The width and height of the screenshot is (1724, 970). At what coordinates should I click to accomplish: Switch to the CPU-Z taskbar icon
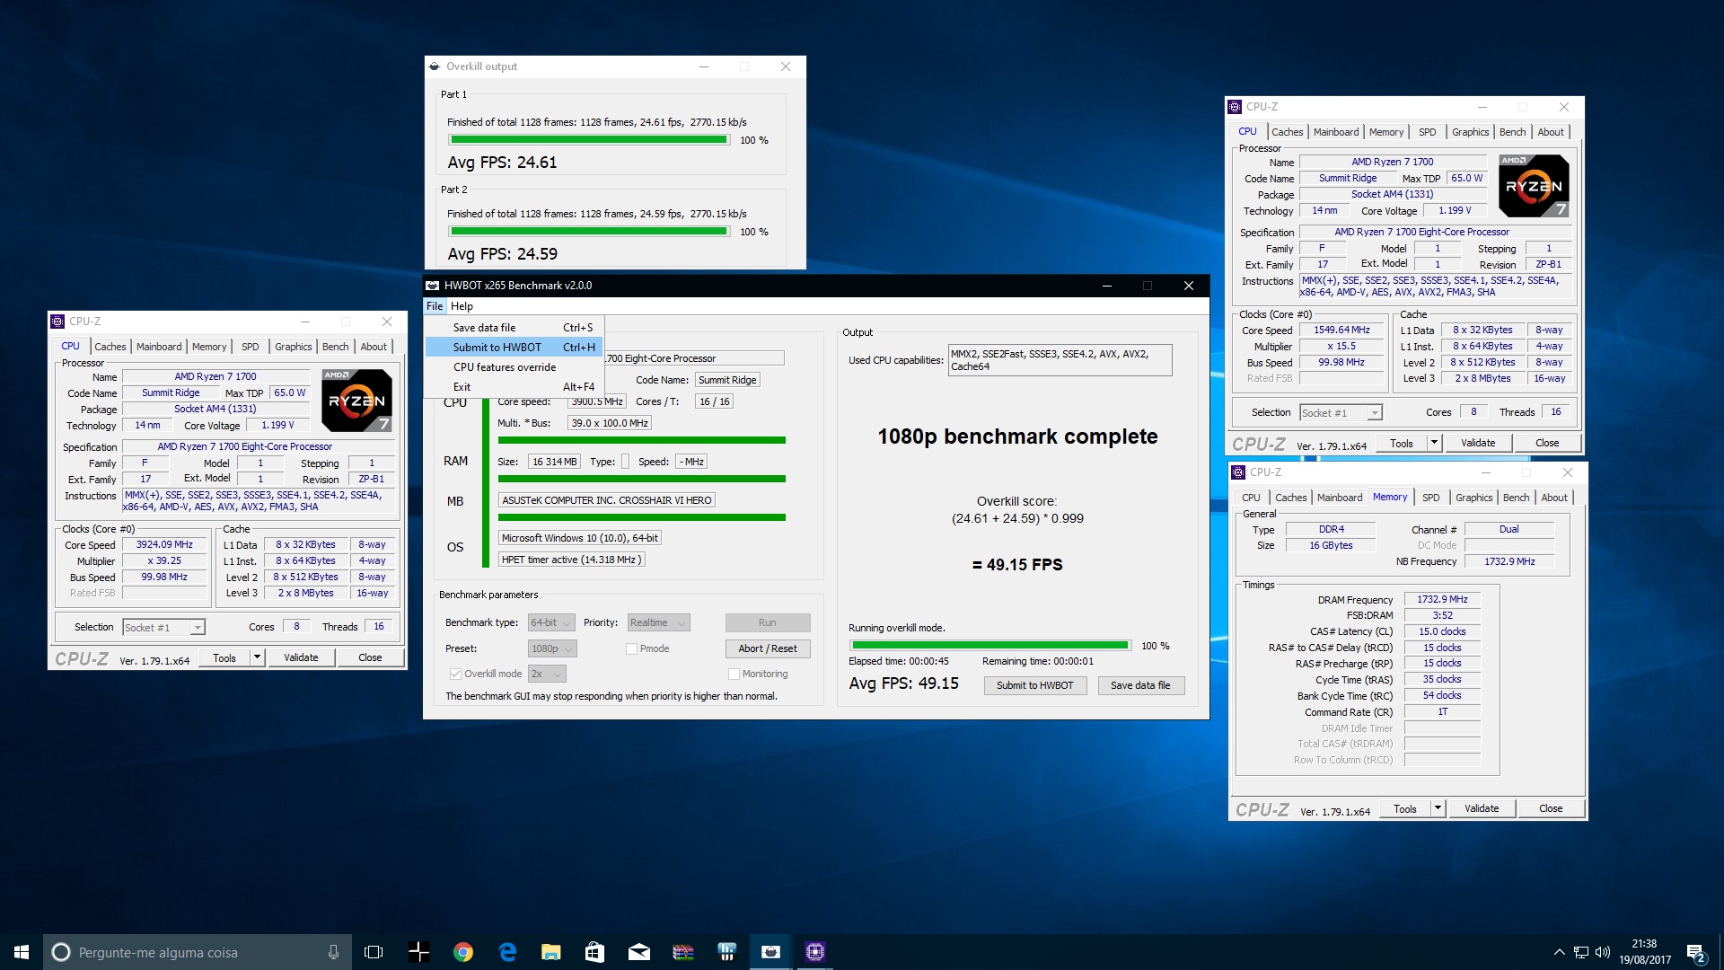(815, 952)
